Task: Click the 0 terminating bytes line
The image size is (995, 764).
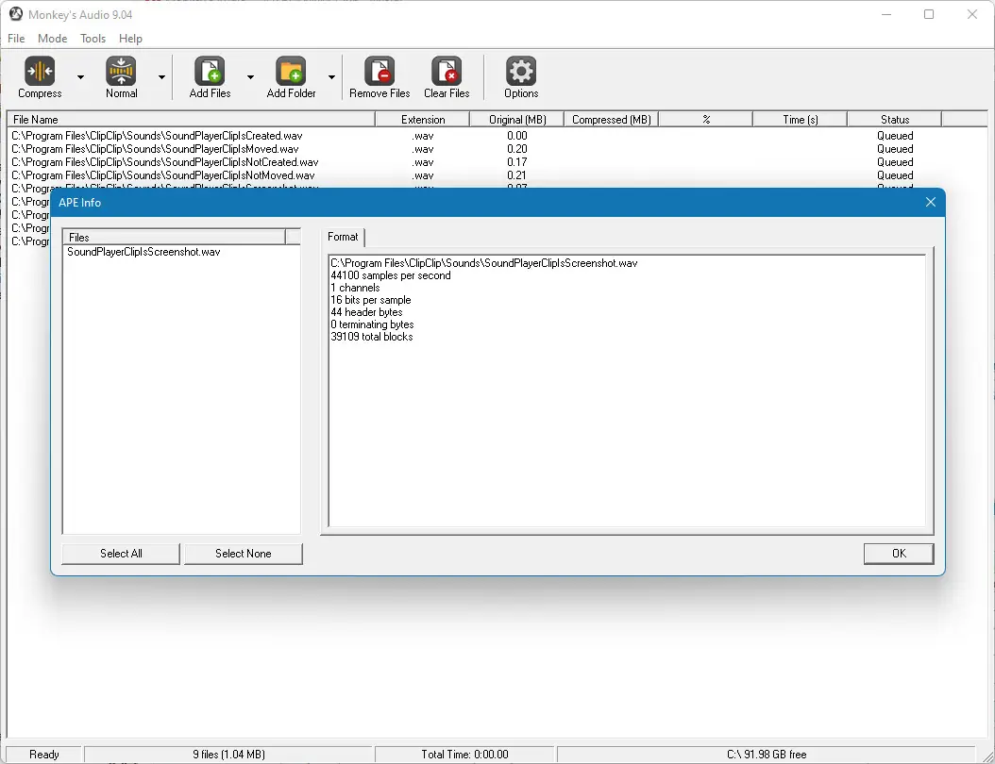Action: [373, 324]
